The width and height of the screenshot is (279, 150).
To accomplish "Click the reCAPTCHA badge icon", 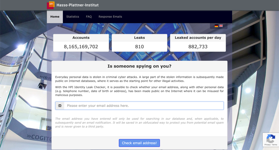I will click(x=271, y=139).
